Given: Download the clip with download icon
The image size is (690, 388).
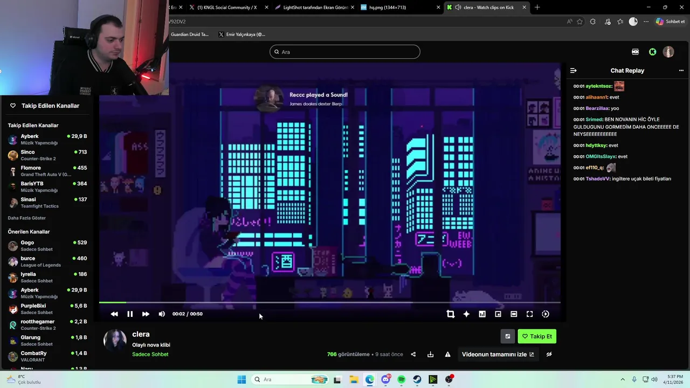Looking at the screenshot, I should (x=430, y=355).
